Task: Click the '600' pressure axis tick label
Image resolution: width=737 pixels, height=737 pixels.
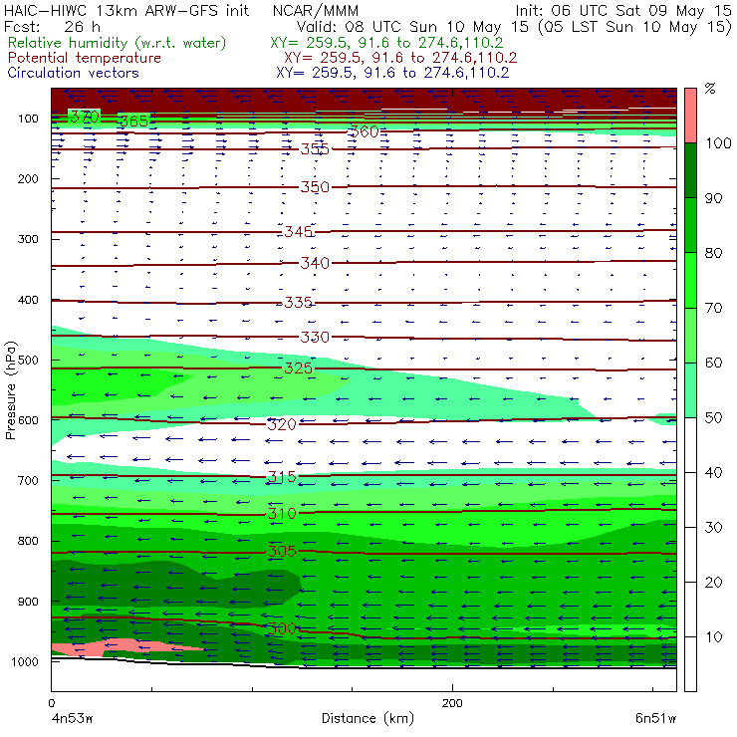Action: (x=28, y=420)
